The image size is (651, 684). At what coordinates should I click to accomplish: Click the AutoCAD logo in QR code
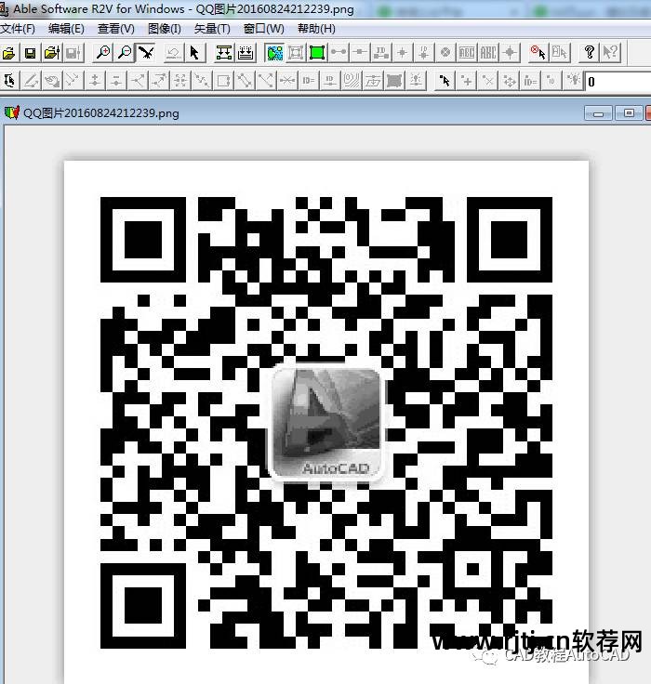[x=326, y=422]
